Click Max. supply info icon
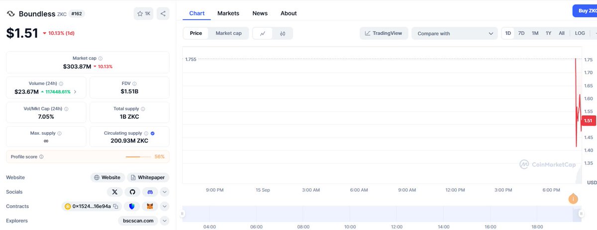 pos(60,133)
